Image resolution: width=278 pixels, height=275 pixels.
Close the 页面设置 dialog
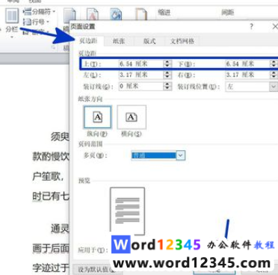coord(275,26)
